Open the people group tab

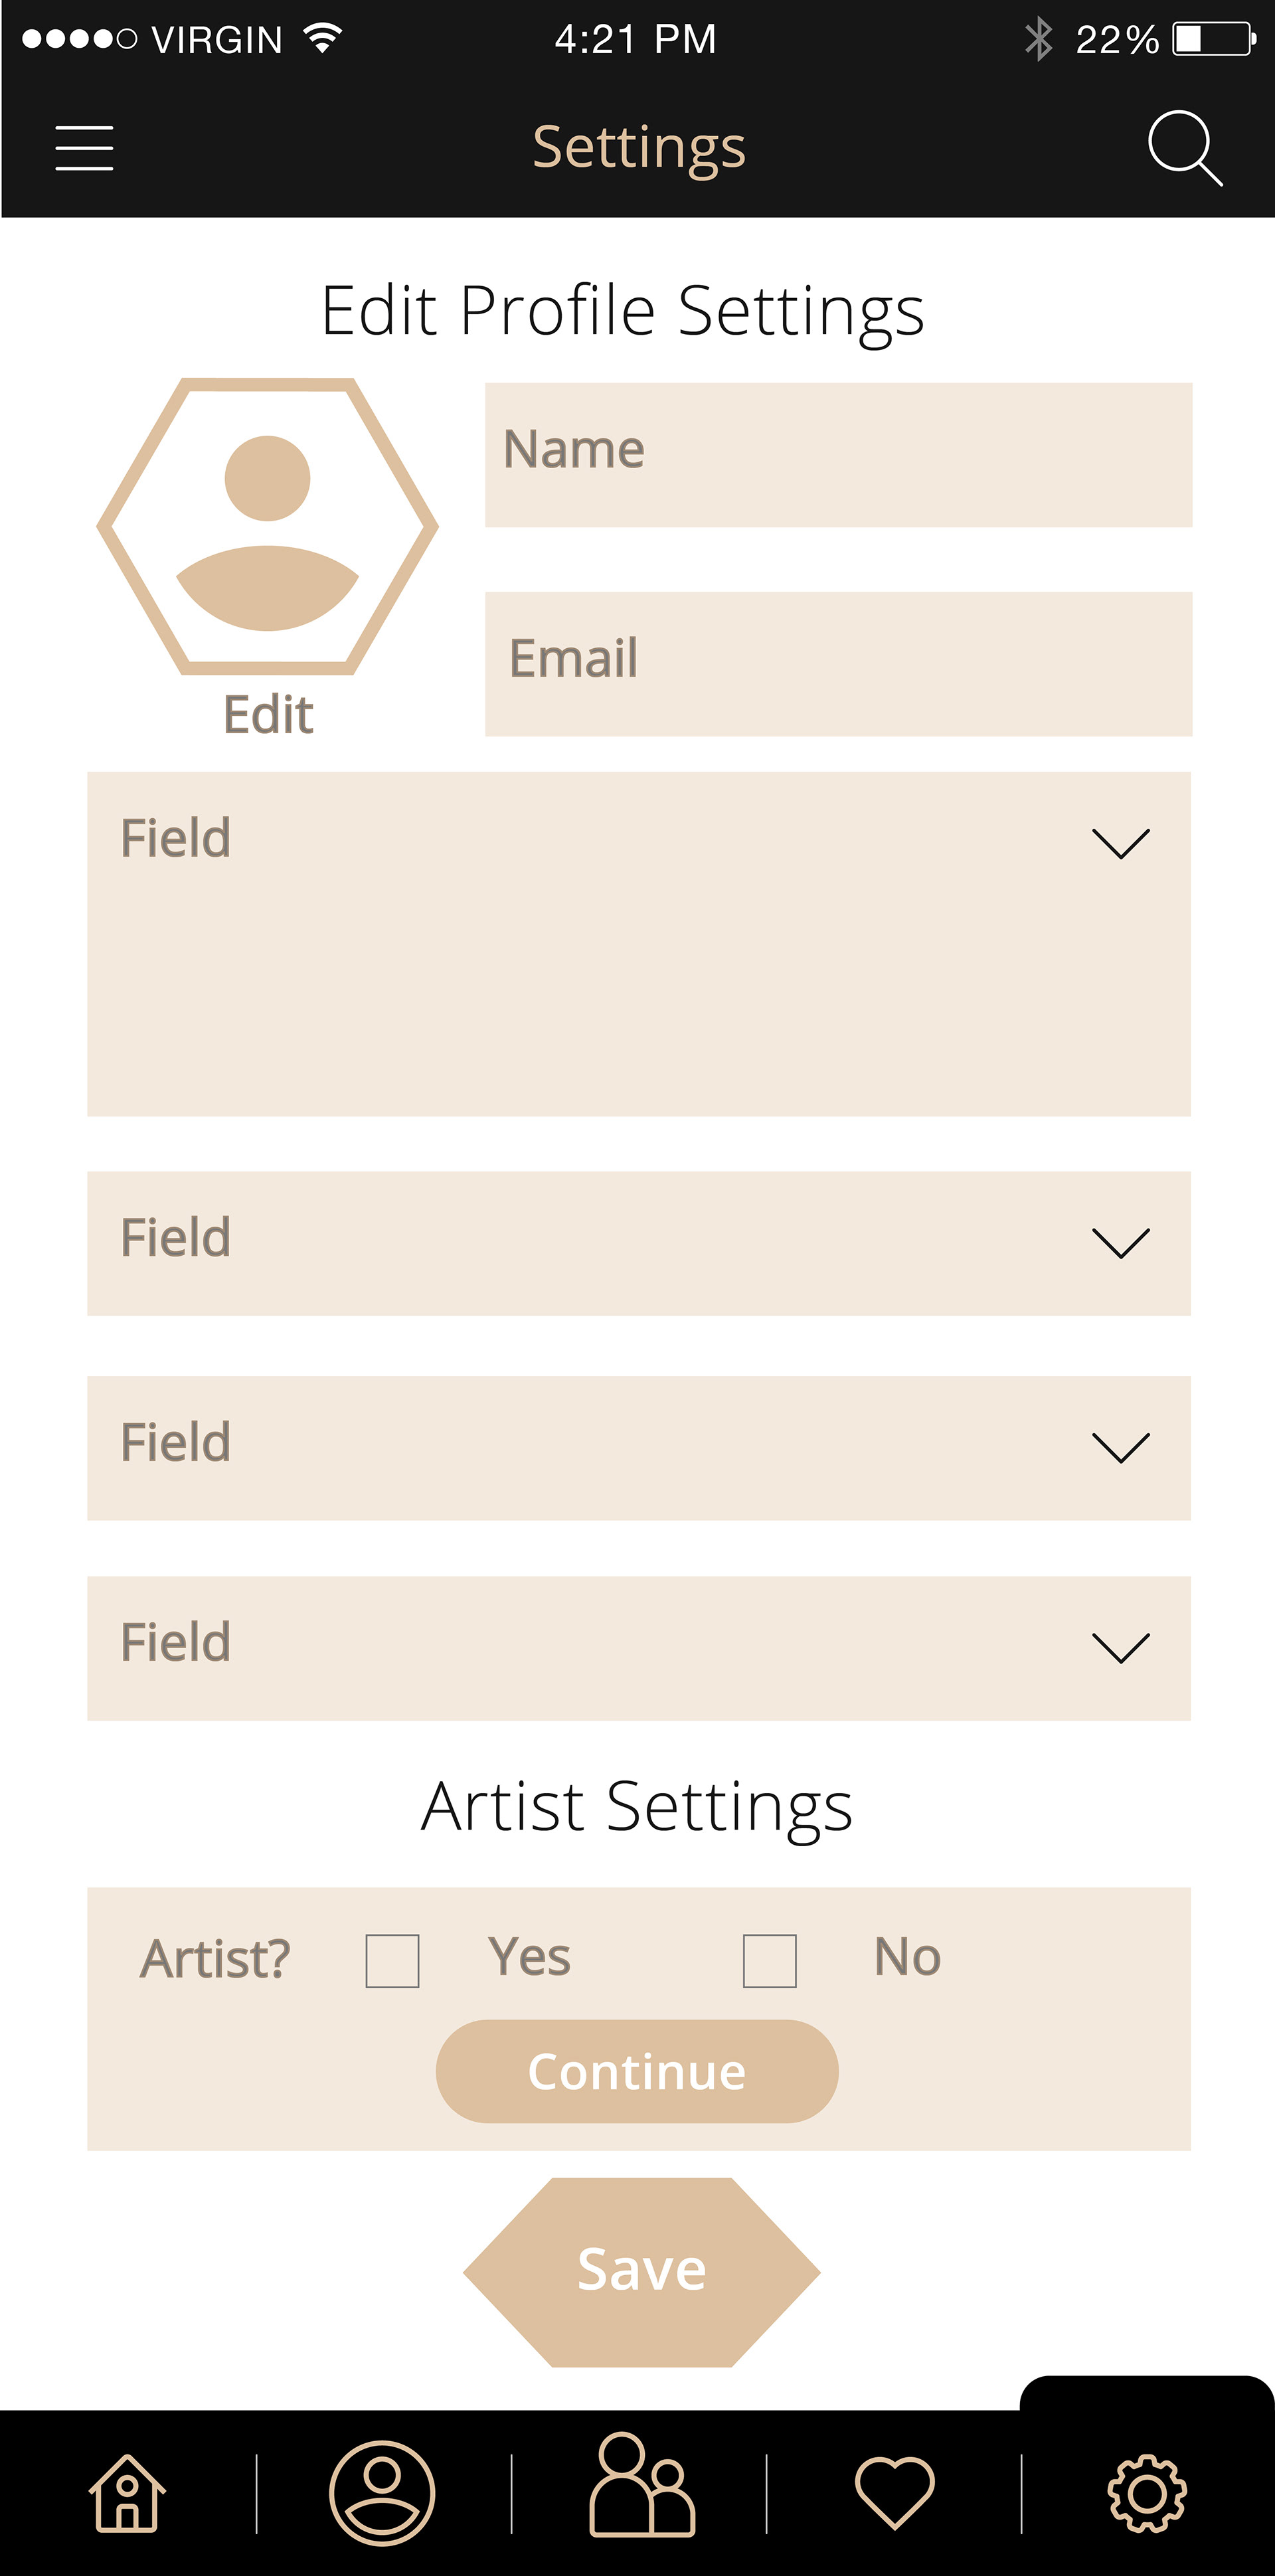click(641, 2486)
